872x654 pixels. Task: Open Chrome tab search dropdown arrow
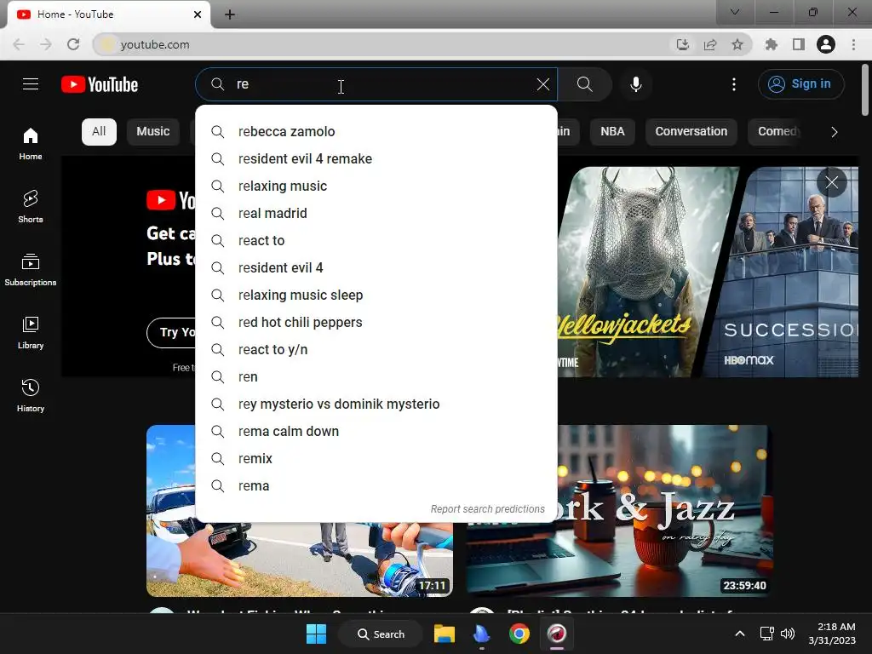[735, 12]
